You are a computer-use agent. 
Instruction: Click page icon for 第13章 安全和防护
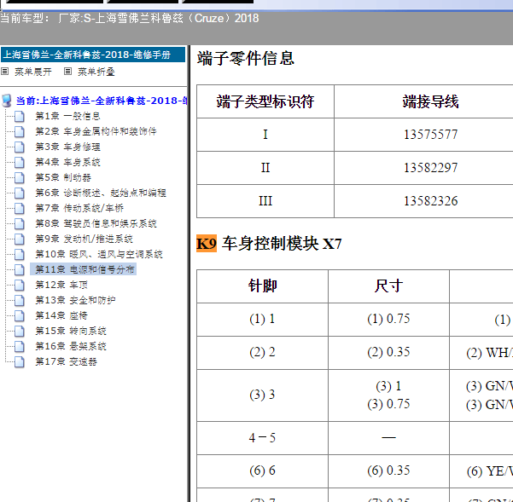tap(20, 301)
